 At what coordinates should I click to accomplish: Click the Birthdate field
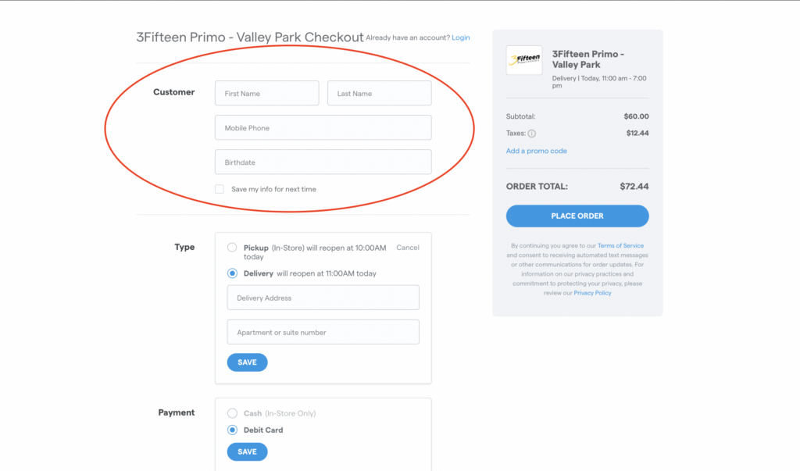click(x=323, y=162)
